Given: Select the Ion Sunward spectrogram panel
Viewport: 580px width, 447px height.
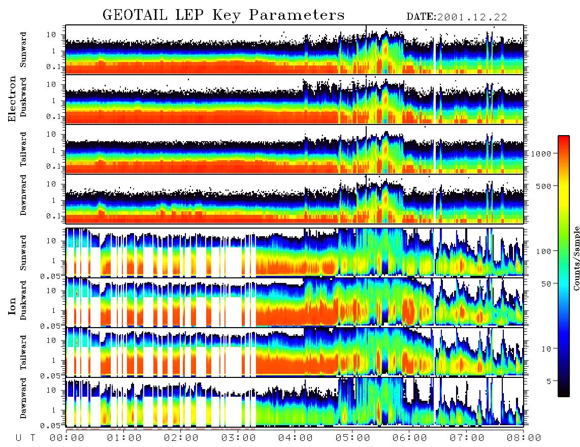Looking at the screenshot, I should coord(295,252).
